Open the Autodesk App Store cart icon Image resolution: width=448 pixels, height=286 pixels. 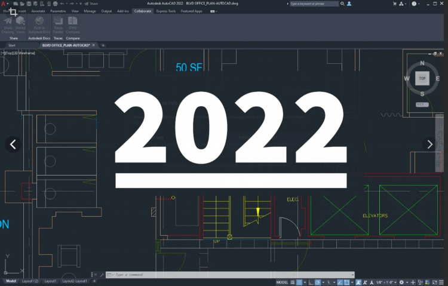[395, 4]
